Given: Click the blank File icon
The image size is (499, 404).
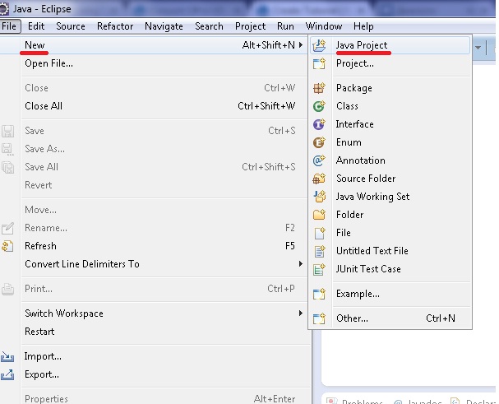Looking at the screenshot, I should [x=319, y=233].
